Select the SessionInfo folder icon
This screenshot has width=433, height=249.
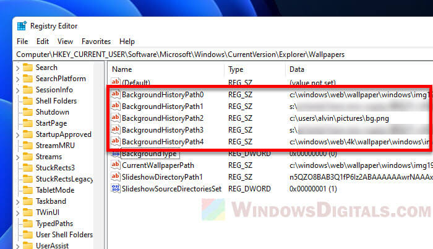tap(28, 90)
